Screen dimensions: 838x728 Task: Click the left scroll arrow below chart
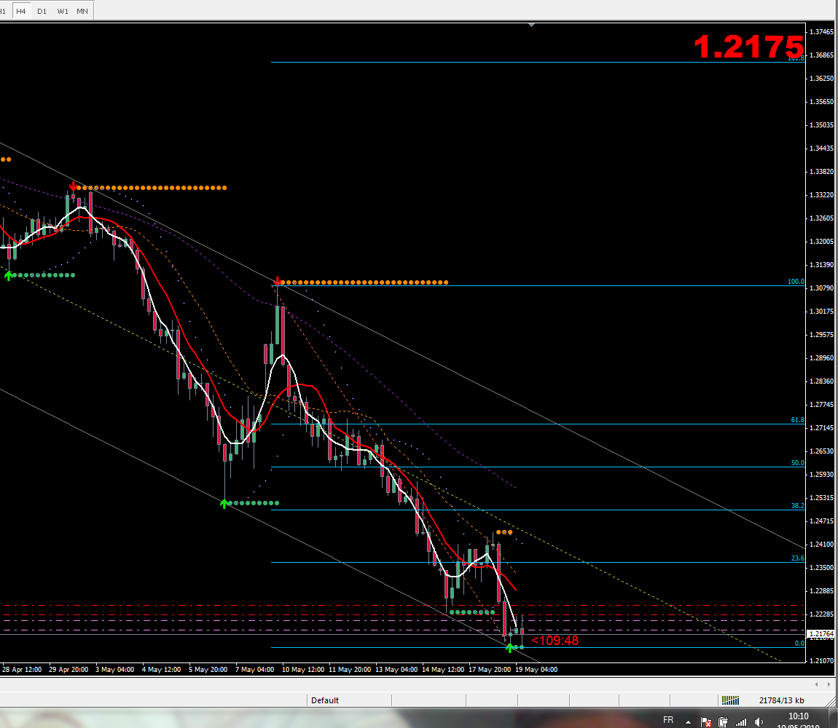(x=816, y=684)
